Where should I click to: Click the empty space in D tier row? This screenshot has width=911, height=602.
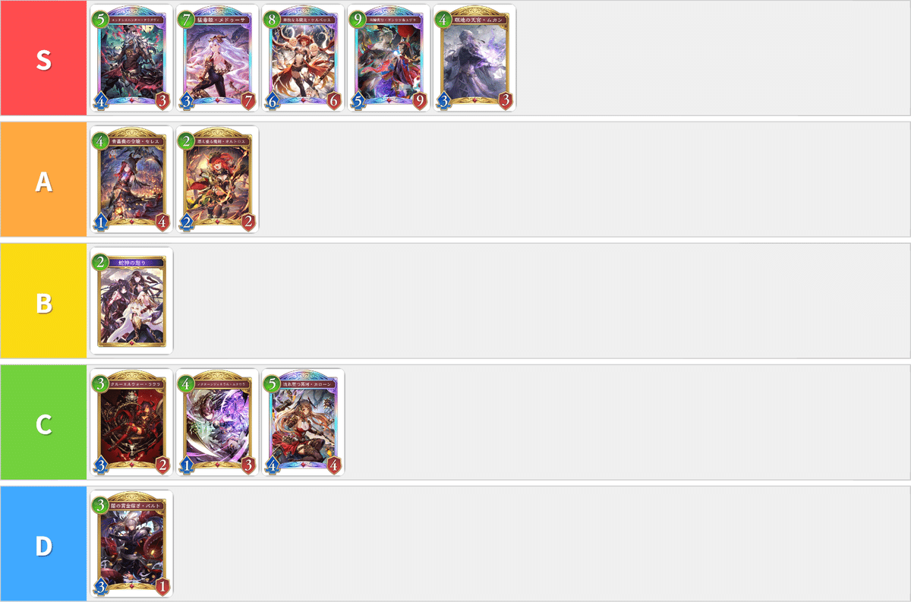541,544
